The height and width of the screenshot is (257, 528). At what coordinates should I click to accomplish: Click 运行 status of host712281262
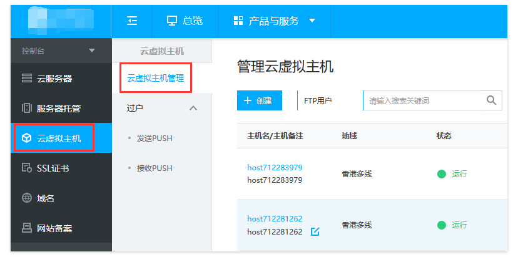(x=459, y=225)
